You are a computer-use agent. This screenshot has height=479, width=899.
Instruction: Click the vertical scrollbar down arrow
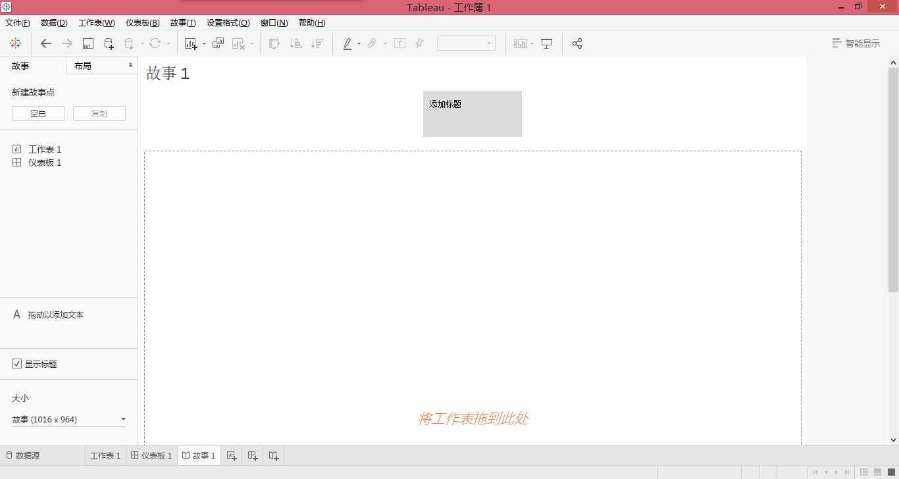pyautogui.click(x=893, y=440)
